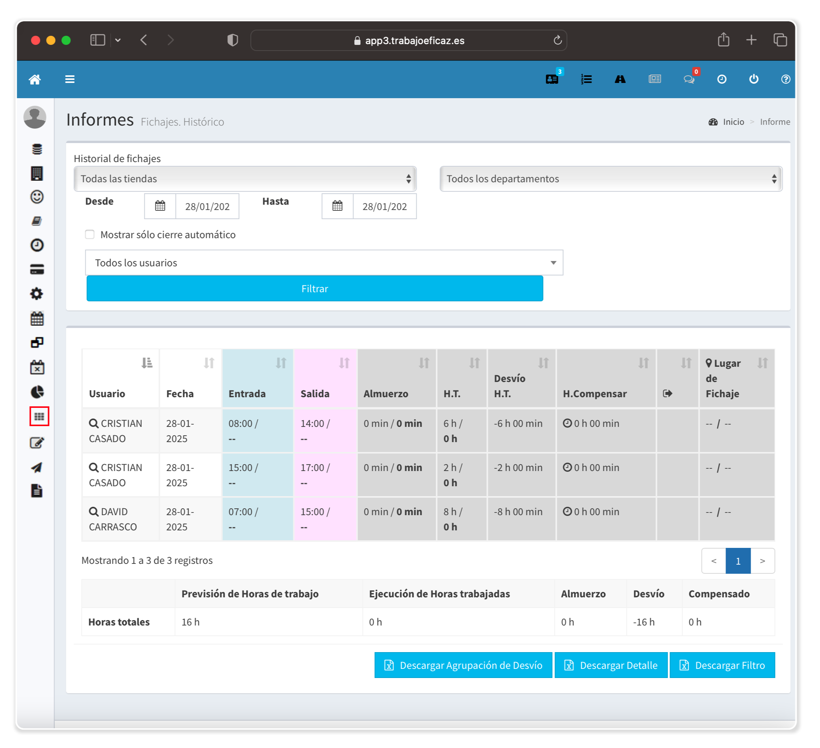Open the ID card notifications icon
Screen dimensions: 820x748
tap(552, 79)
